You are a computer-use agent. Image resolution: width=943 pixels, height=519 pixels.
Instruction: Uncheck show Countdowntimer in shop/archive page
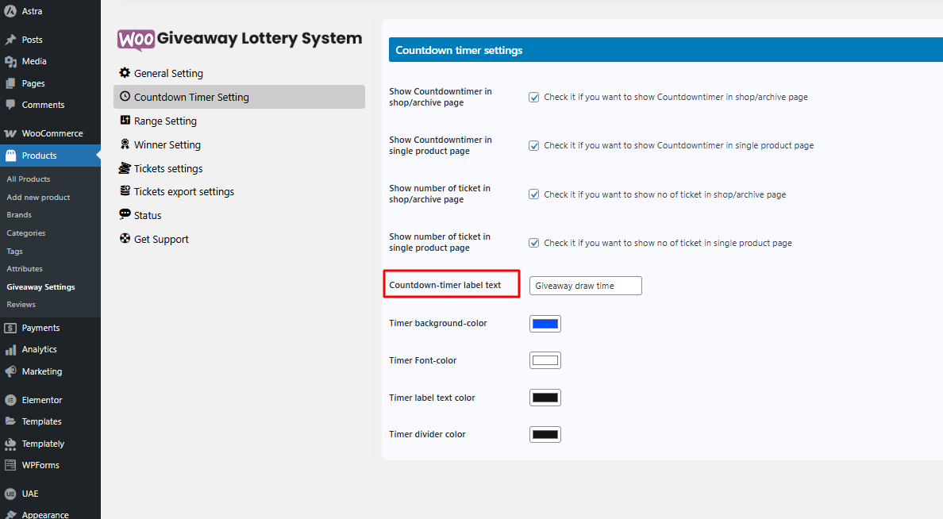[534, 98]
